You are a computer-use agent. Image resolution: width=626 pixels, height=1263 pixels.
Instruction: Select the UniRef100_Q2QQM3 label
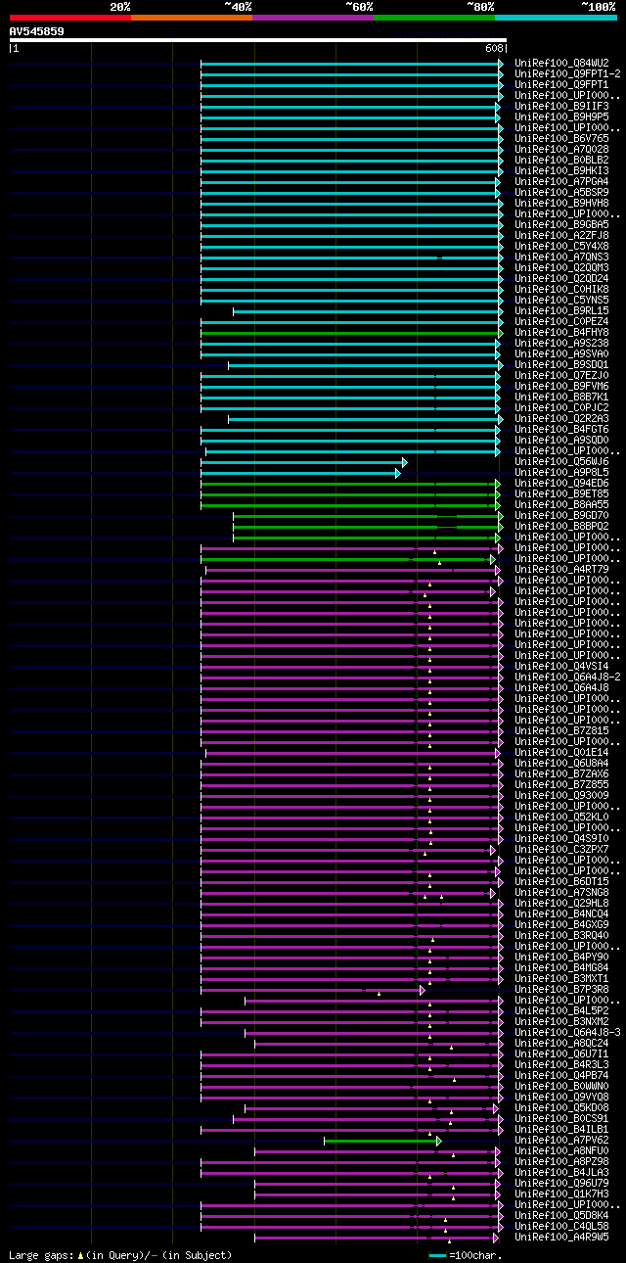561,267
